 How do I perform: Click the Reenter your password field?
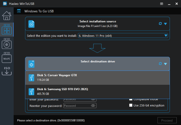(77, 105)
